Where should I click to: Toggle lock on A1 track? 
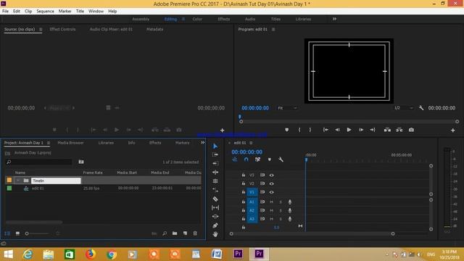point(244,202)
